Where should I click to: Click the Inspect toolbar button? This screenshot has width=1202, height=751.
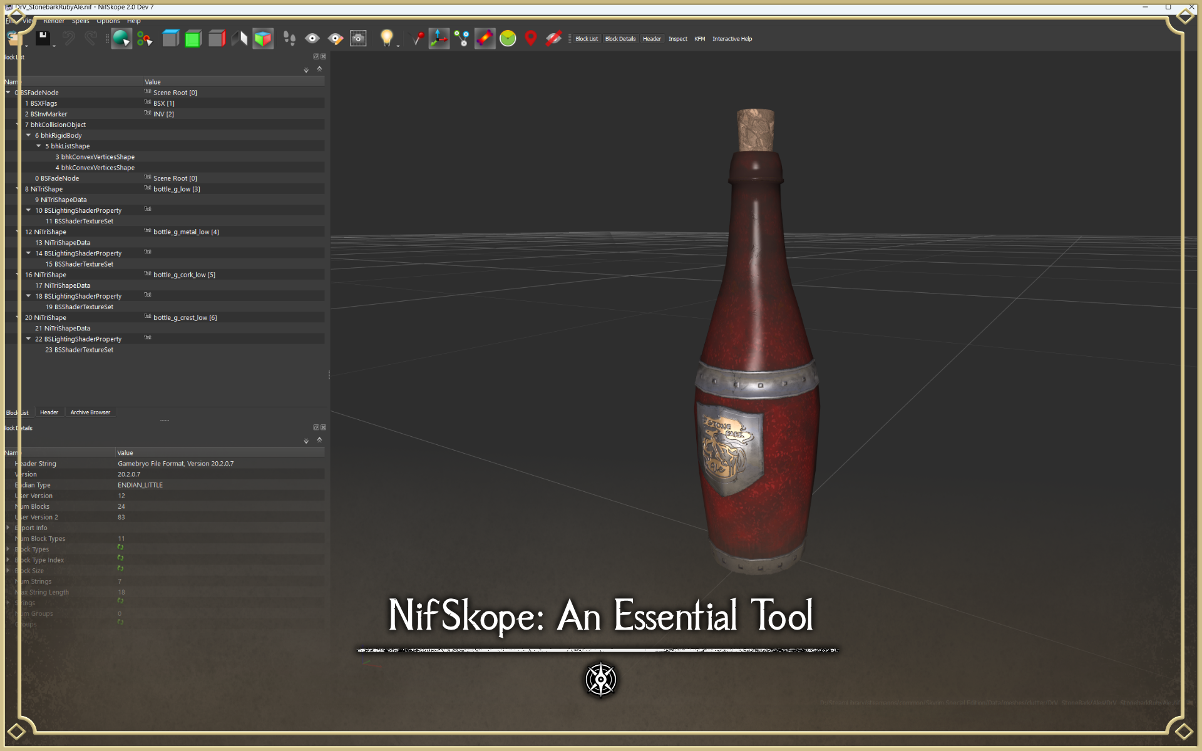tap(678, 39)
